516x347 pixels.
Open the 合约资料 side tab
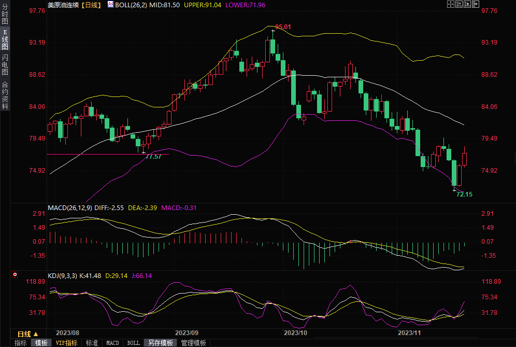(x=5, y=95)
